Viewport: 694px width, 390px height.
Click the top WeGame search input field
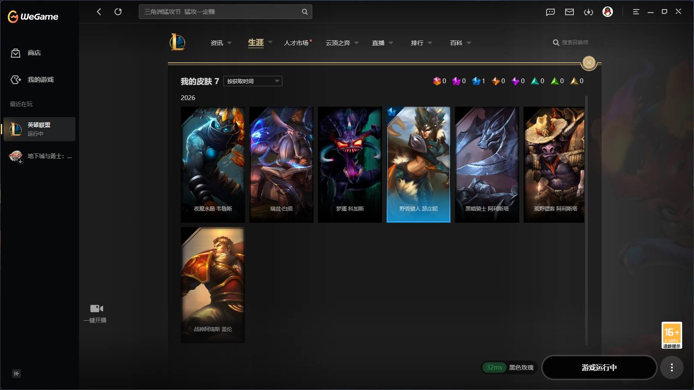click(x=226, y=12)
